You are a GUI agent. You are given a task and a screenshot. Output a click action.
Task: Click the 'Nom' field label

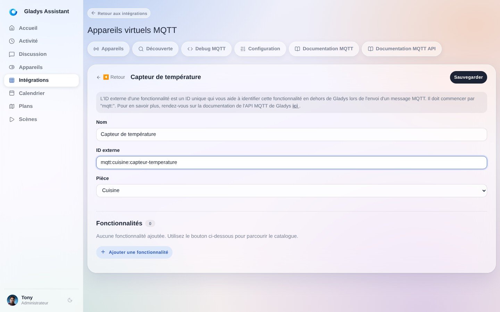coord(101,122)
